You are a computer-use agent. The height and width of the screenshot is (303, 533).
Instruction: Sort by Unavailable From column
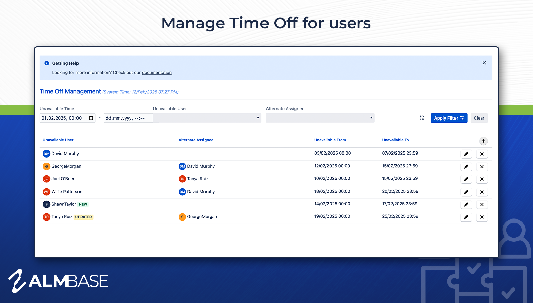click(330, 140)
